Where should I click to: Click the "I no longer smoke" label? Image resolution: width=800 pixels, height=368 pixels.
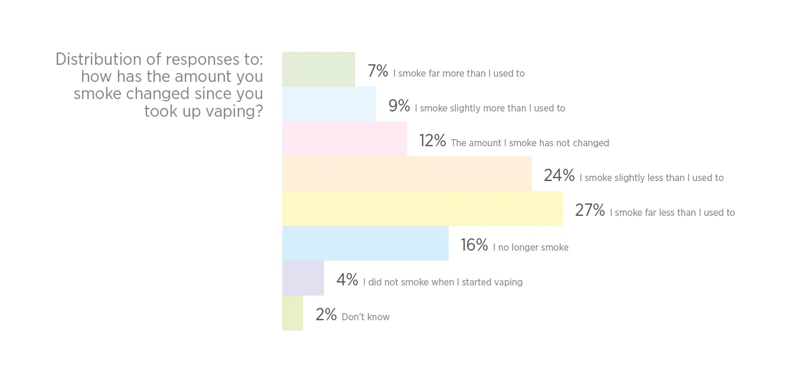(530, 248)
